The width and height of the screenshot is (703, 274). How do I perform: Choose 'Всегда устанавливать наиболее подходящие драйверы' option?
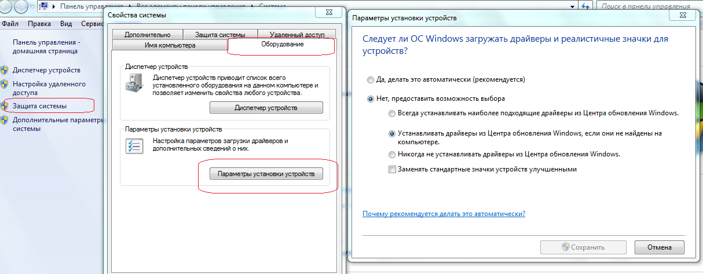coord(392,113)
